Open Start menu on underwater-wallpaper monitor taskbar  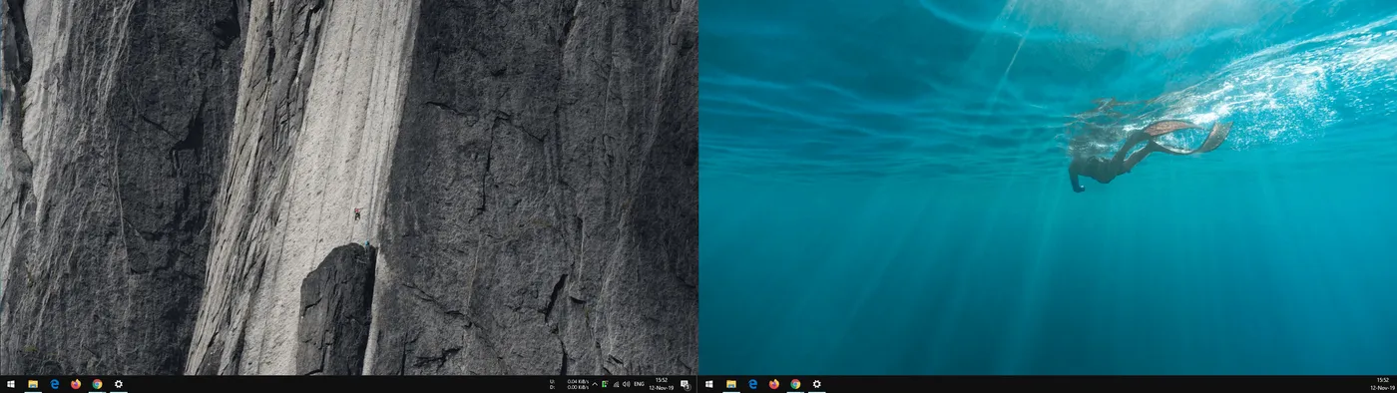click(x=709, y=384)
